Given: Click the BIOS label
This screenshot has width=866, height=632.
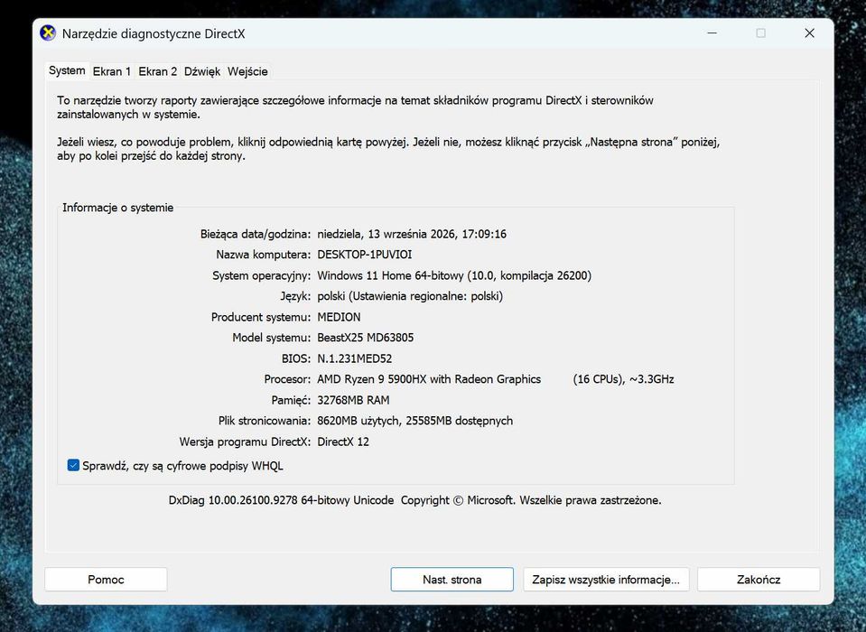Looking at the screenshot, I should [x=296, y=358].
